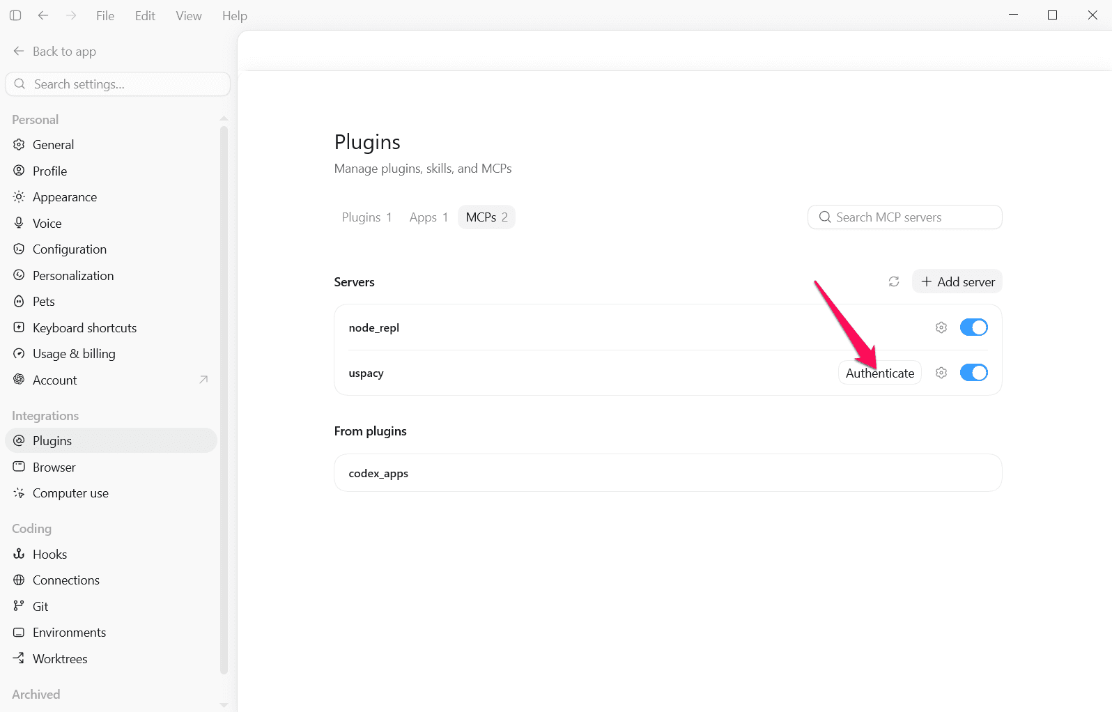Open the Edit menu
This screenshot has height=712, width=1112.
[145, 15]
